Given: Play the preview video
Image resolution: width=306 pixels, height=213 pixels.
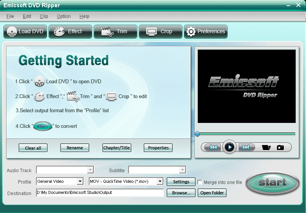Looking at the screenshot, I should pos(229,147).
